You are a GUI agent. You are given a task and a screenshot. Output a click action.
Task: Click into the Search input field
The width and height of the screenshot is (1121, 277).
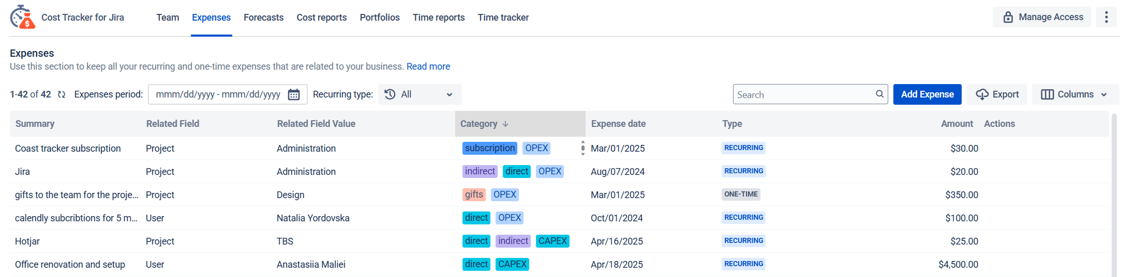(x=804, y=94)
